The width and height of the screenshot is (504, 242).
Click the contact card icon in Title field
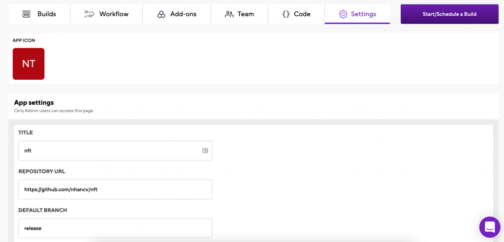[x=205, y=151]
